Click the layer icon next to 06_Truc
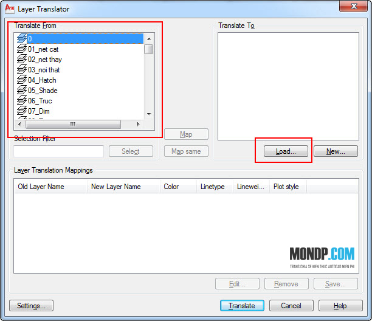Screen dimensions: 372x321 click(22, 100)
